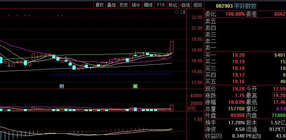Click stock code 002903

coord(224,6)
